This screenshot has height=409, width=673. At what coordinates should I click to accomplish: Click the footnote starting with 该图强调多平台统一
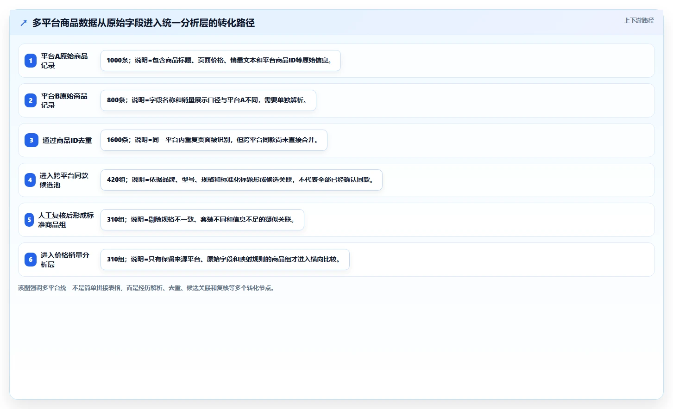pyautogui.click(x=147, y=288)
